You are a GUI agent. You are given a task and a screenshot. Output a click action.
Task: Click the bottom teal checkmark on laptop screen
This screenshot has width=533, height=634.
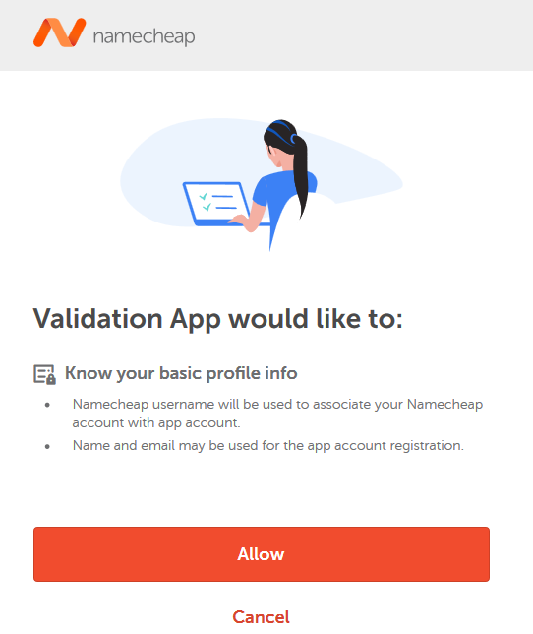[207, 207]
